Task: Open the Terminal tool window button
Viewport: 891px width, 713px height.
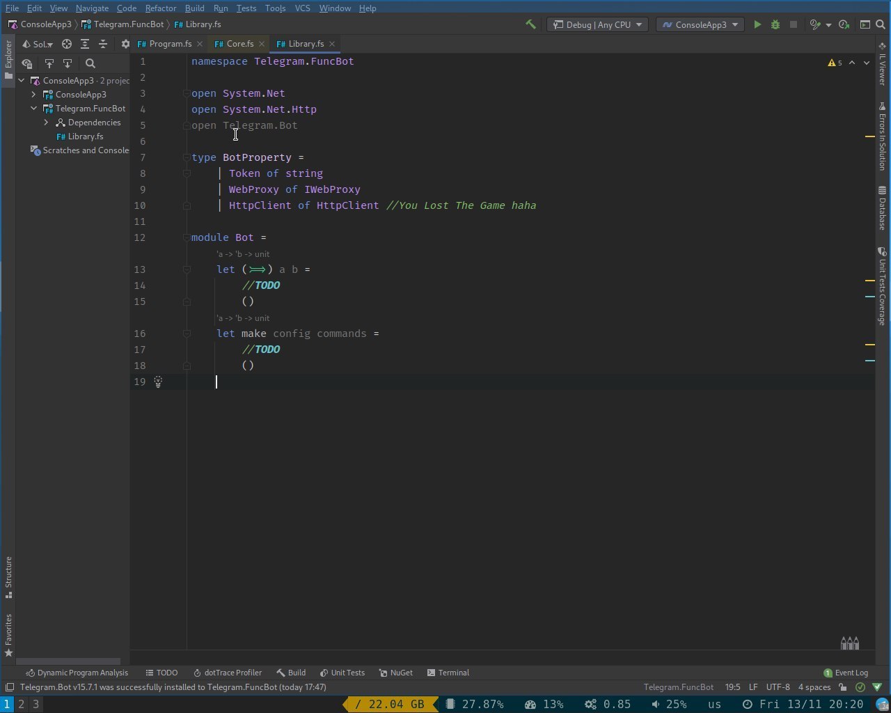Action: pyautogui.click(x=448, y=673)
